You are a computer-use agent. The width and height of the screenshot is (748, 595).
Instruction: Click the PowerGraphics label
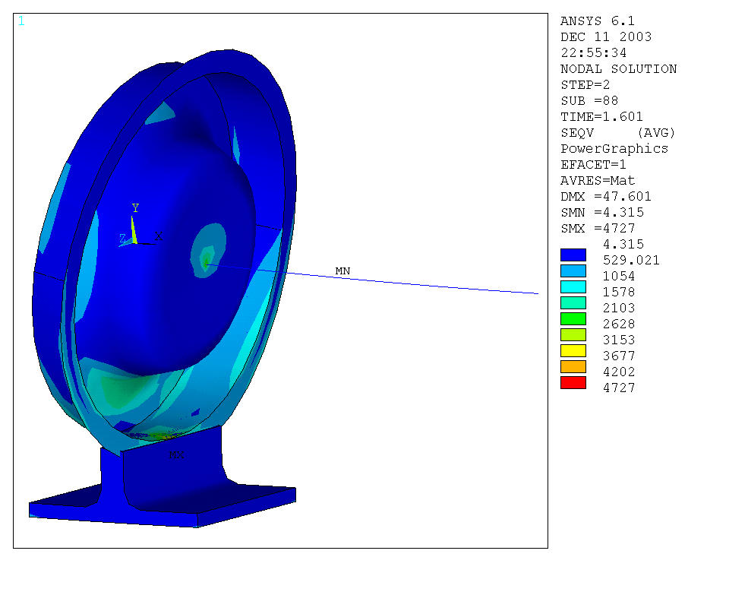coord(614,149)
